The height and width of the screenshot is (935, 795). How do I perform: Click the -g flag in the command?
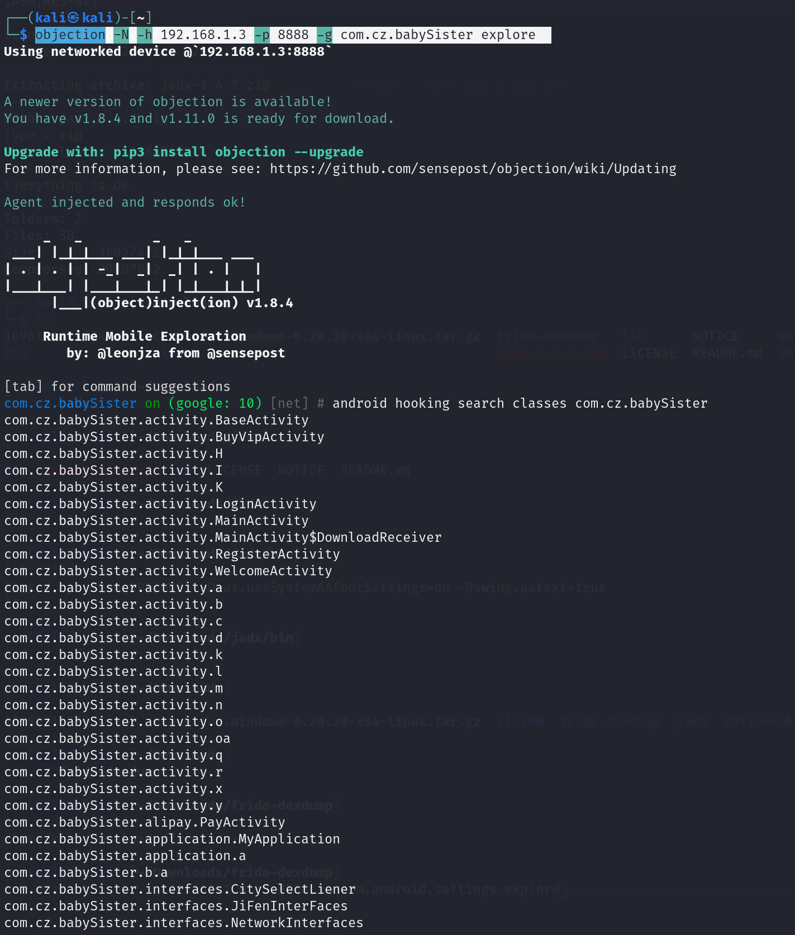pos(325,35)
